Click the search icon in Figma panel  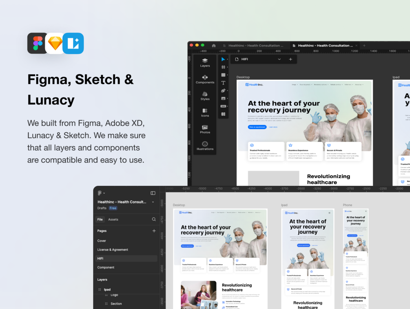point(154,219)
